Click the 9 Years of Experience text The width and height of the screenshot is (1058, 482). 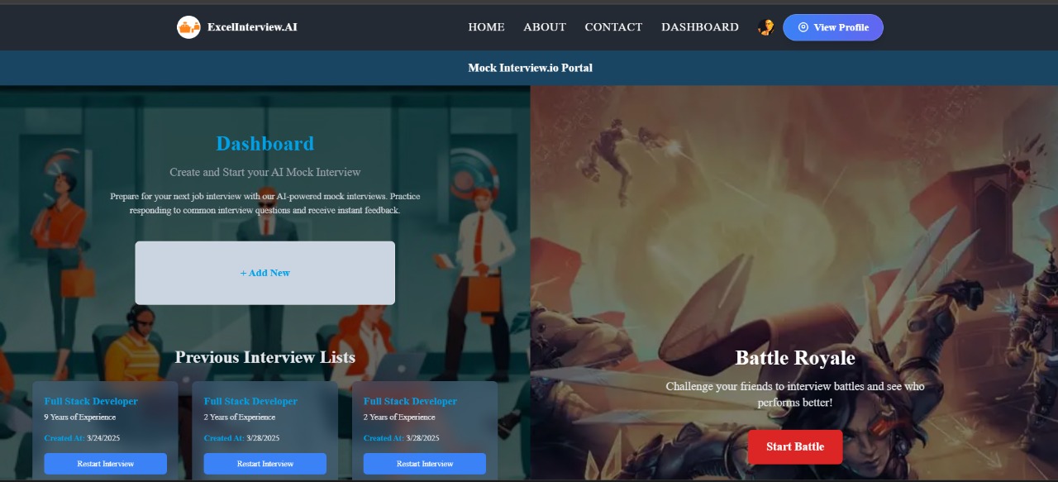click(x=80, y=418)
